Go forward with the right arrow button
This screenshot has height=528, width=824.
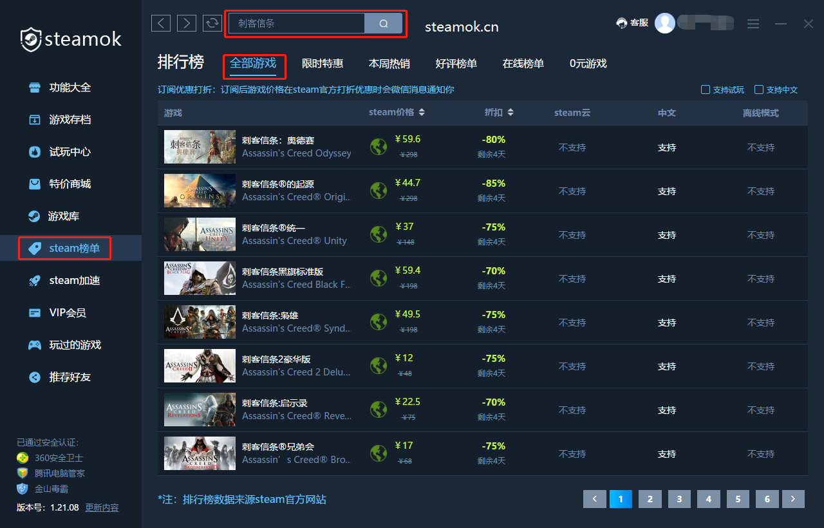[x=187, y=23]
